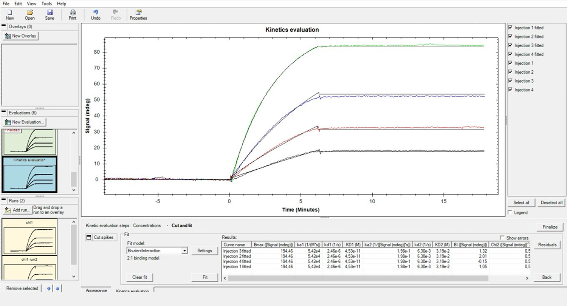Open the Tools menu
567x306 pixels.
pyautogui.click(x=47, y=3)
